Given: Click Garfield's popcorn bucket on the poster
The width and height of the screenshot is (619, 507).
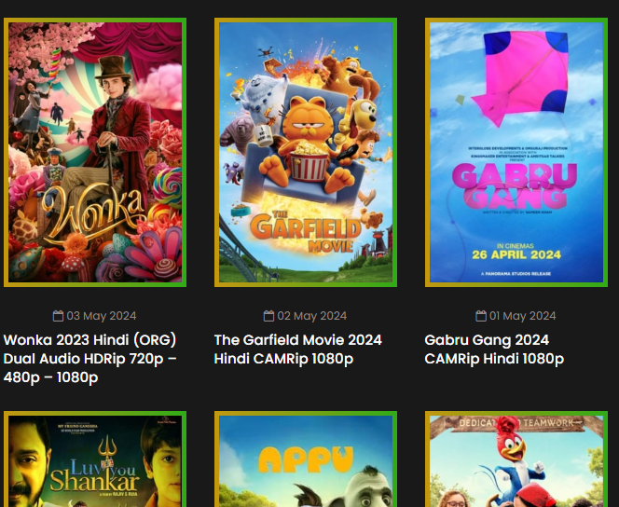Looking at the screenshot, I should [x=309, y=162].
